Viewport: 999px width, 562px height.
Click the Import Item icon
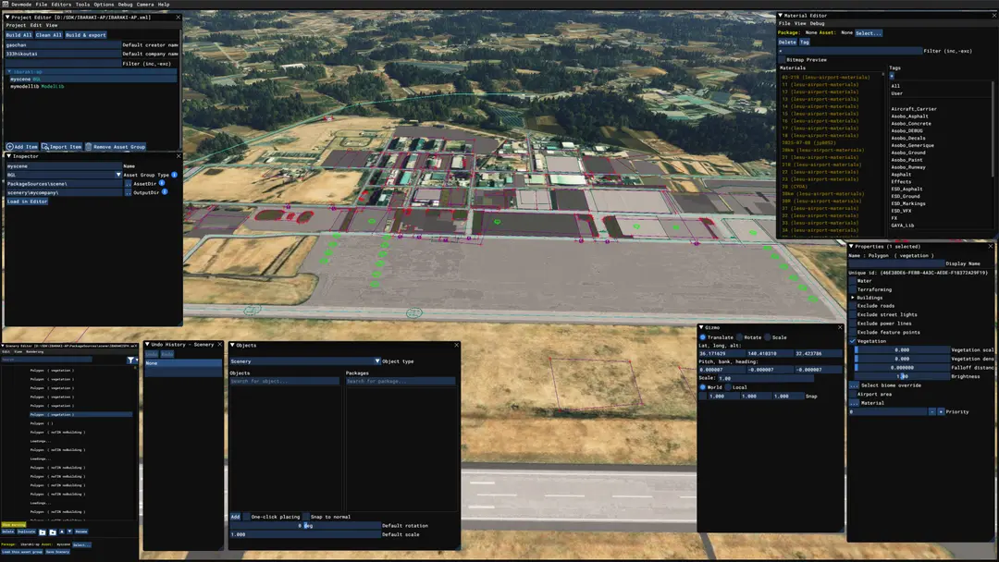pyautogui.click(x=45, y=146)
